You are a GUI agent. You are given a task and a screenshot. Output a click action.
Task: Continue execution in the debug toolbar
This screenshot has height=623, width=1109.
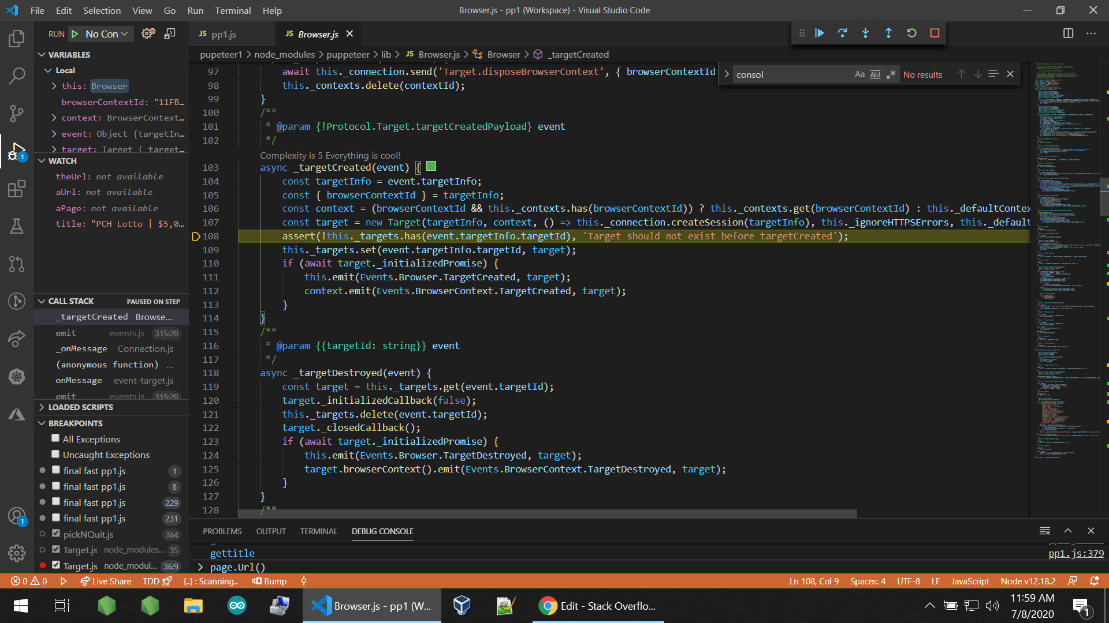tap(819, 33)
